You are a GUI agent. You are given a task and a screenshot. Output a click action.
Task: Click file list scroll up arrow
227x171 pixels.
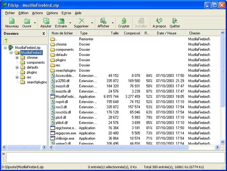(x=222, y=33)
